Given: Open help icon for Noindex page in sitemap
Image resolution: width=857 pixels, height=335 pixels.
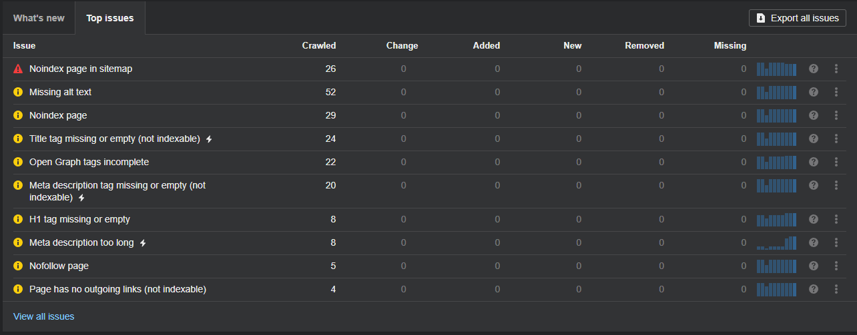Looking at the screenshot, I should coord(813,69).
